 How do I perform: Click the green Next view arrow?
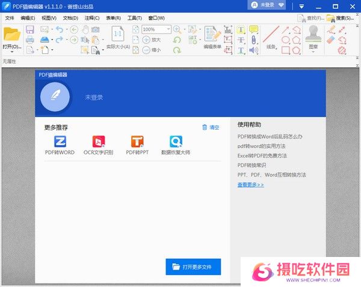(74, 40)
